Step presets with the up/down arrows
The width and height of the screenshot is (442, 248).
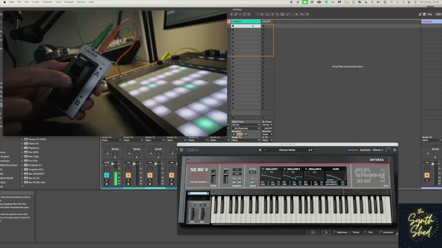pos(310,150)
